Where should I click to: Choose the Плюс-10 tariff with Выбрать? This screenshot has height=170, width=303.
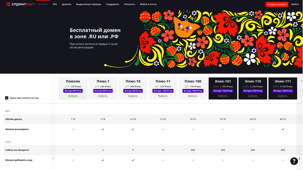click(x=133, y=96)
